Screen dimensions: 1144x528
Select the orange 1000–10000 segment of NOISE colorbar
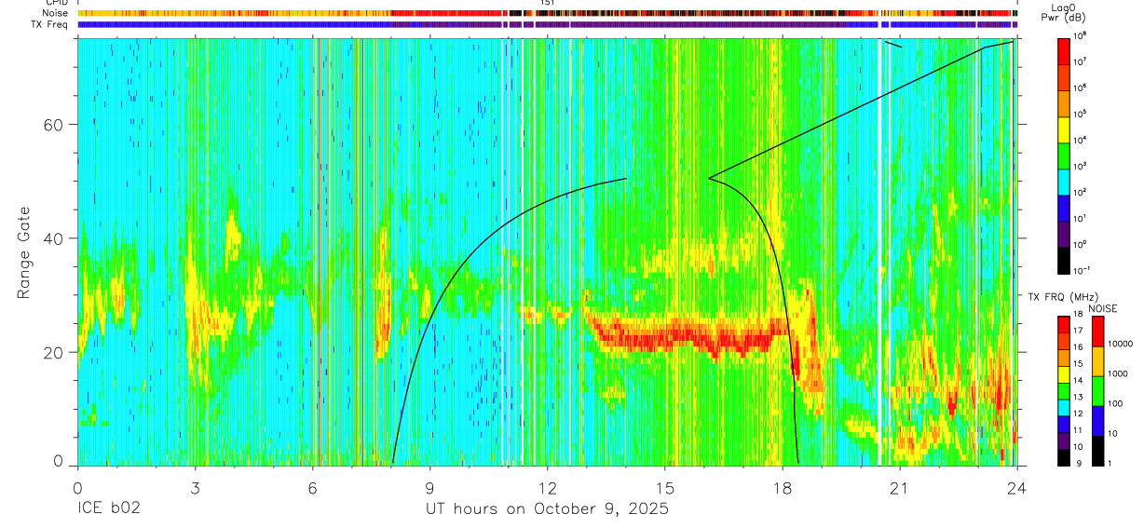[1099, 361]
